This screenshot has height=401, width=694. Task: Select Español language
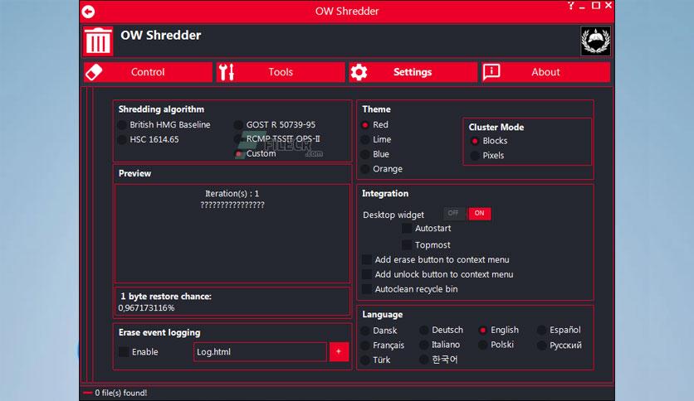tap(559, 331)
